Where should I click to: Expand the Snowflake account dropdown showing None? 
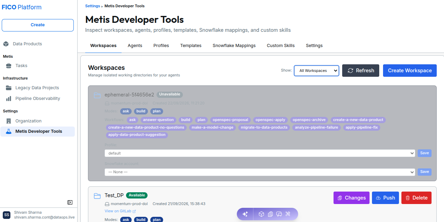(x=260, y=172)
